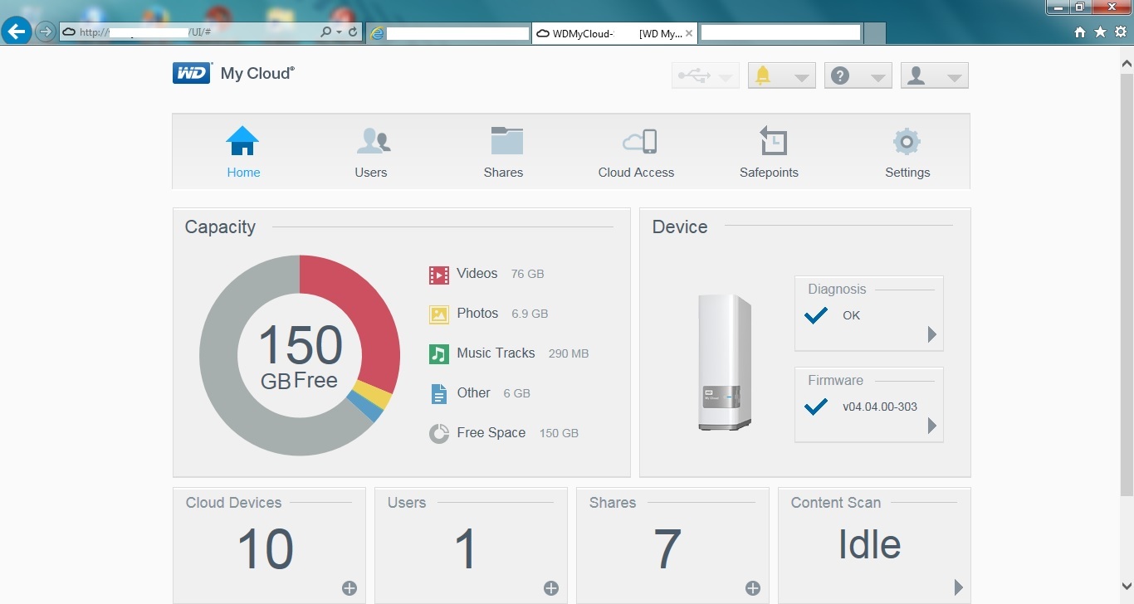The image size is (1134, 604).
Task: Click the Photos picture icon in Capacity
Action: point(438,314)
